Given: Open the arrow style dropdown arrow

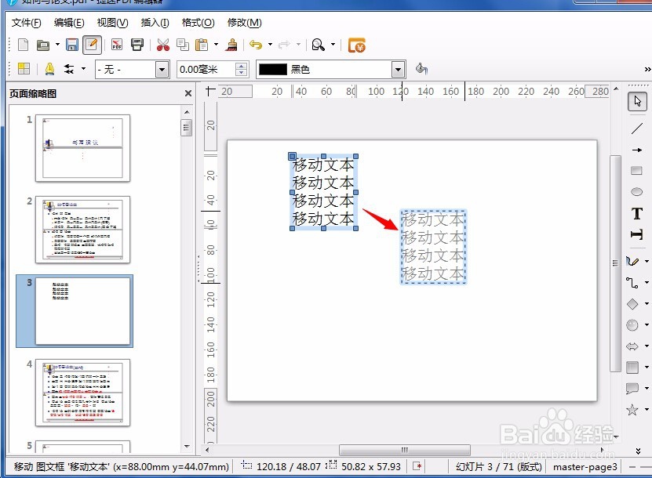Looking at the screenshot, I should [83, 68].
